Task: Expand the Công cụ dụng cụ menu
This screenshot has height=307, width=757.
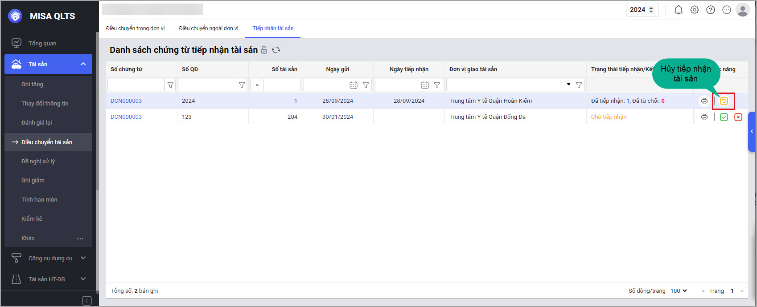Action: pyautogui.click(x=83, y=258)
